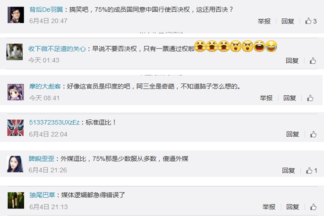
Task: Like the comment by 狼尾巴草
Action: tap(313, 207)
